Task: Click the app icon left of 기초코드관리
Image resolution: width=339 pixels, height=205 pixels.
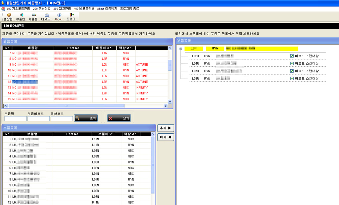Action: coord(3,9)
